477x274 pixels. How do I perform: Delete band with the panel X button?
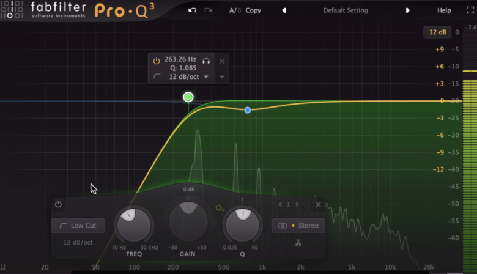click(x=318, y=204)
